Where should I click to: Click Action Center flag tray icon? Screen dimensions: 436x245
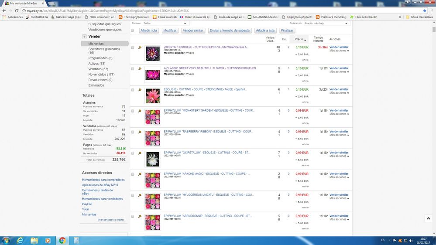click(x=394, y=241)
